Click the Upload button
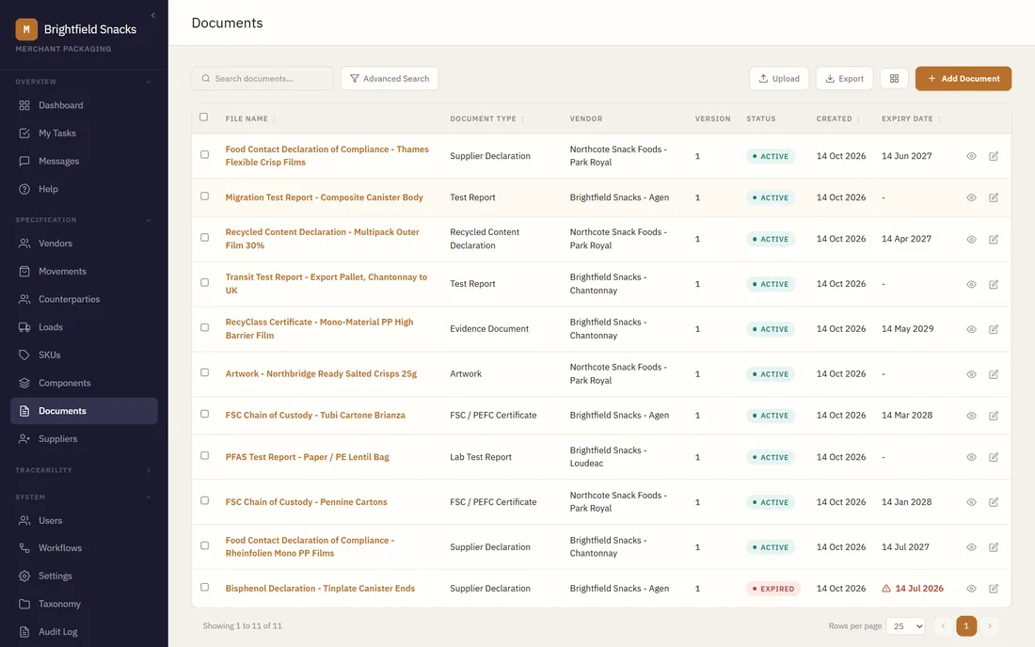The width and height of the screenshot is (1035, 647). click(x=779, y=78)
